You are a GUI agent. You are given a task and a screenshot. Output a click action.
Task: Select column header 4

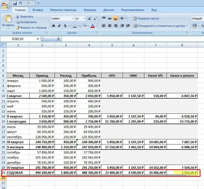point(89,45)
